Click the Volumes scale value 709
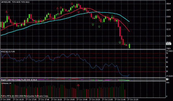The image size is (173, 101). click(x=167, y=82)
